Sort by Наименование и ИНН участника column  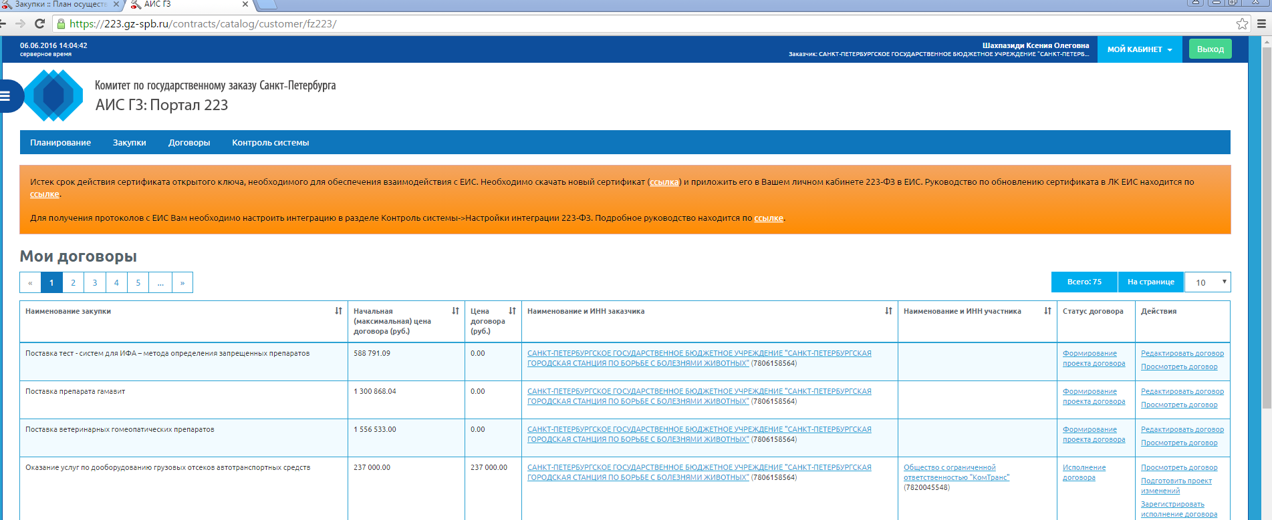coord(1047,311)
